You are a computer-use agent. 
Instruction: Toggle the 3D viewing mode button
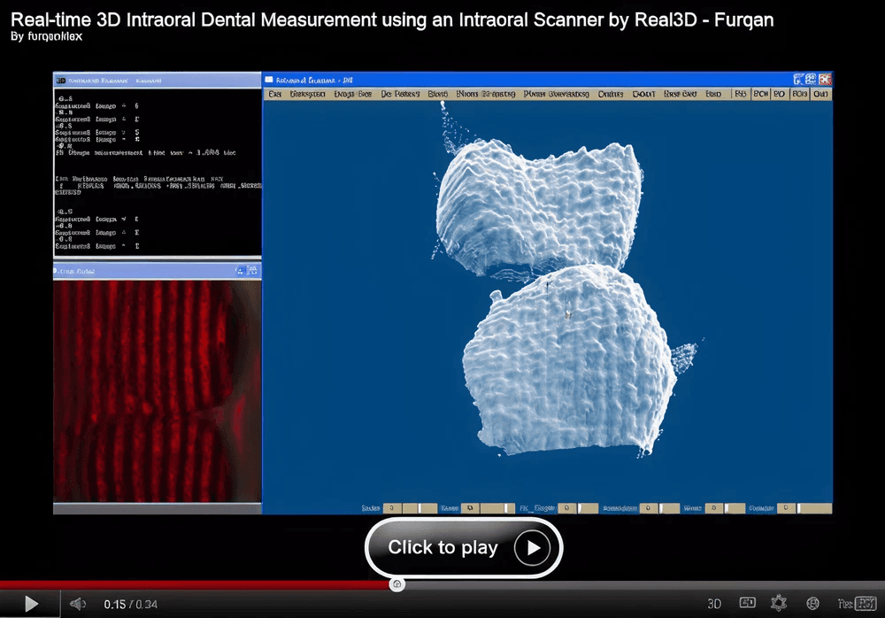(x=714, y=604)
